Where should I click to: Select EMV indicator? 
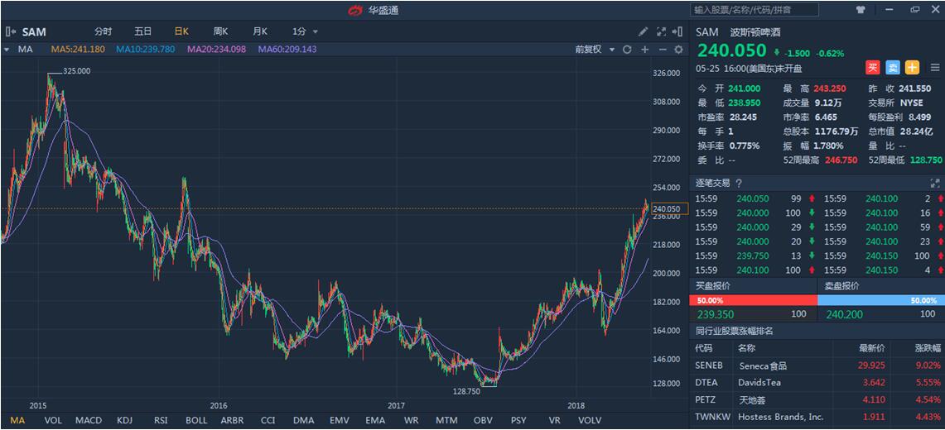(340, 420)
